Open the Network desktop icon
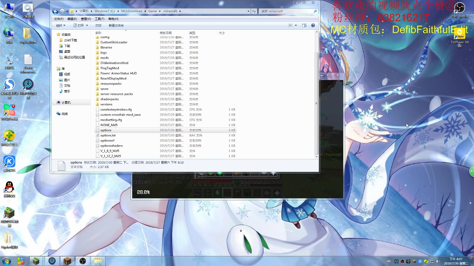 (x=9, y=36)
